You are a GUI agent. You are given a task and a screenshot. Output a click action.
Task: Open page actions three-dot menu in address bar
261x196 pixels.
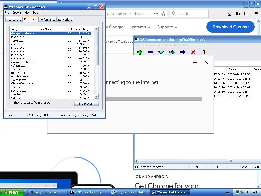pos(156,14)
